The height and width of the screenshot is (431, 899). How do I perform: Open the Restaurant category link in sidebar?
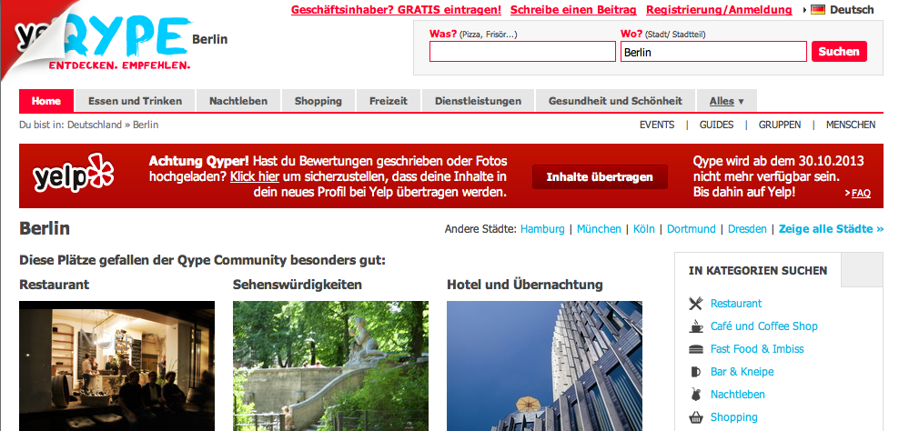[736, 303]
